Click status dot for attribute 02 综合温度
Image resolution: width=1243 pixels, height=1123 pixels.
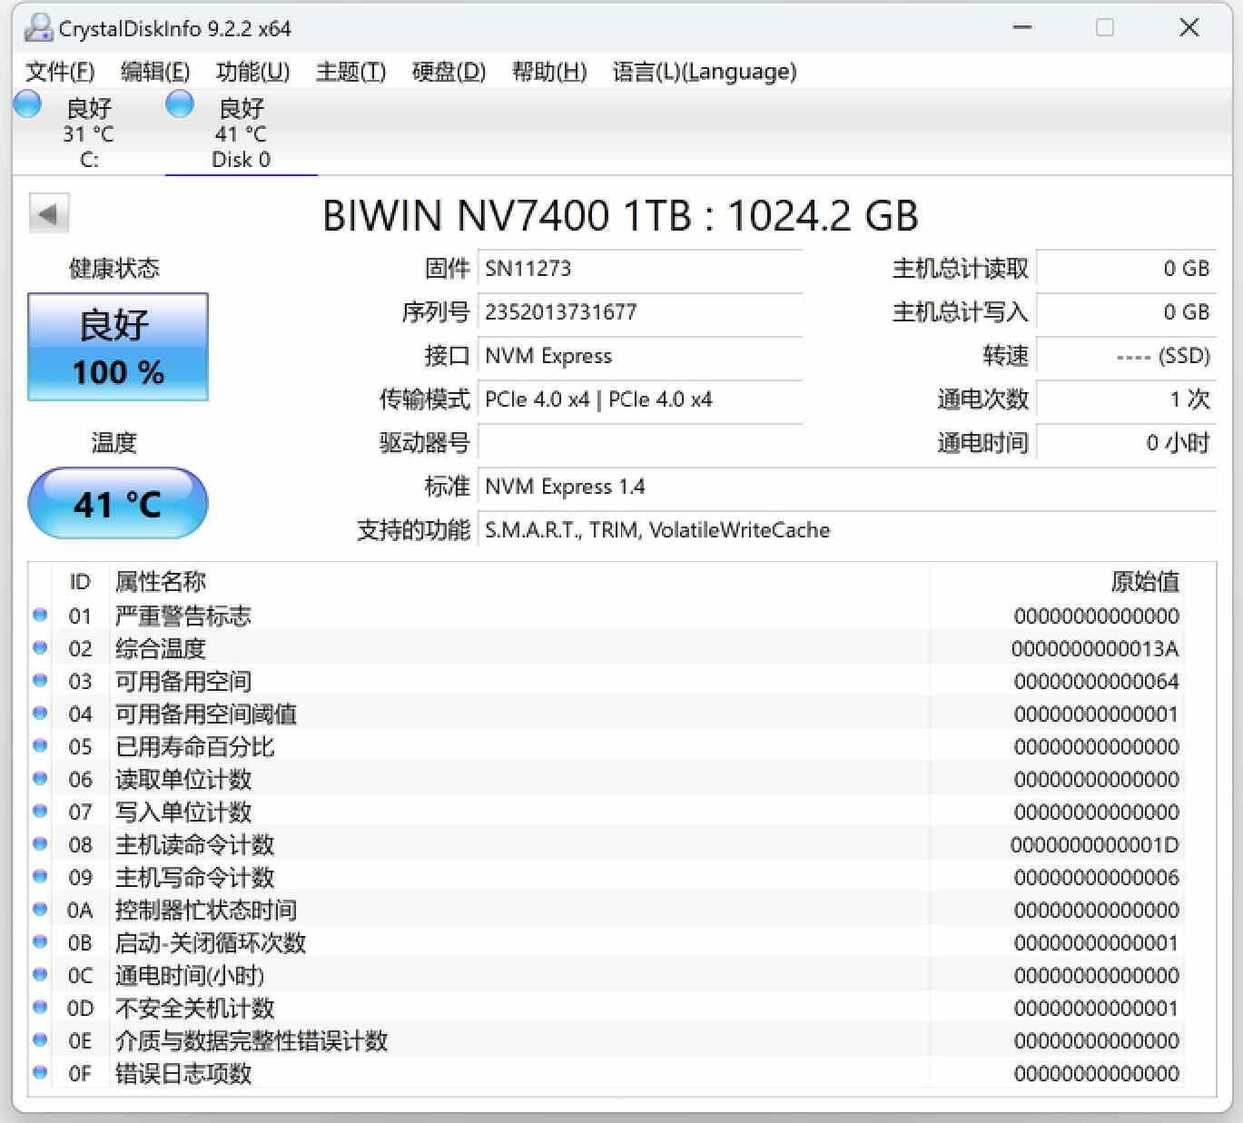point(40,647)
